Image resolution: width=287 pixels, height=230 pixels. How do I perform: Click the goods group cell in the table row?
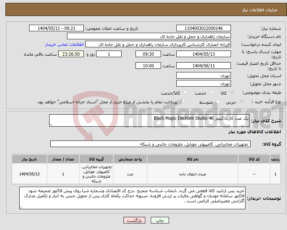[x=96, y=174]
